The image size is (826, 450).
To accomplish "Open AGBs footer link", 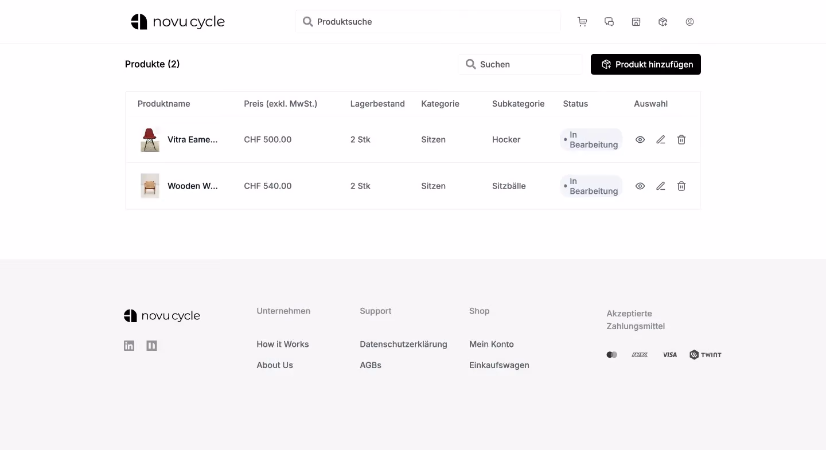I will point(371,365).
